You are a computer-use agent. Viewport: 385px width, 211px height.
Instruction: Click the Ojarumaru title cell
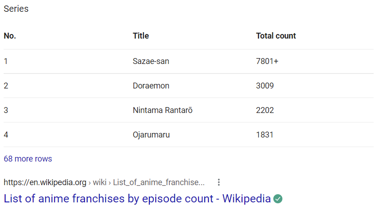(151, 134)
